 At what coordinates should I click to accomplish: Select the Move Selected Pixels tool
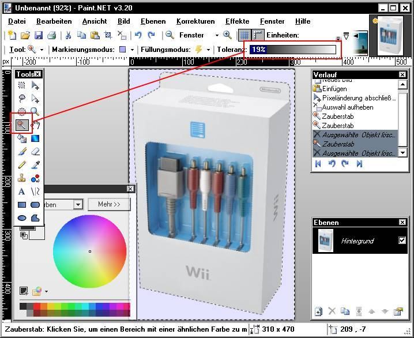35,85
